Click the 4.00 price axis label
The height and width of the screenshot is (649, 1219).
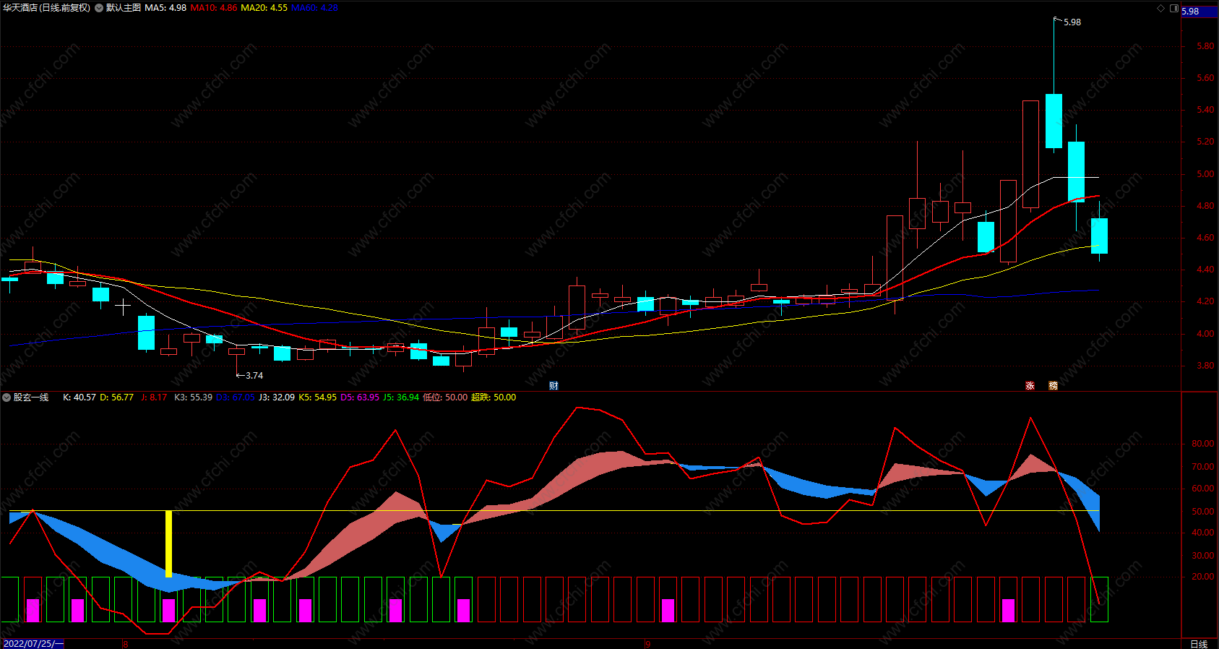pos(1205,334)
